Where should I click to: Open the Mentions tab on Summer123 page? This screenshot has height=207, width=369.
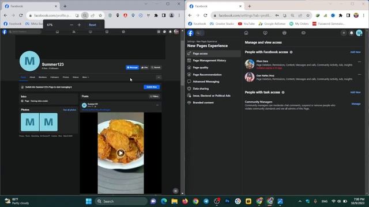coord(43,77)
